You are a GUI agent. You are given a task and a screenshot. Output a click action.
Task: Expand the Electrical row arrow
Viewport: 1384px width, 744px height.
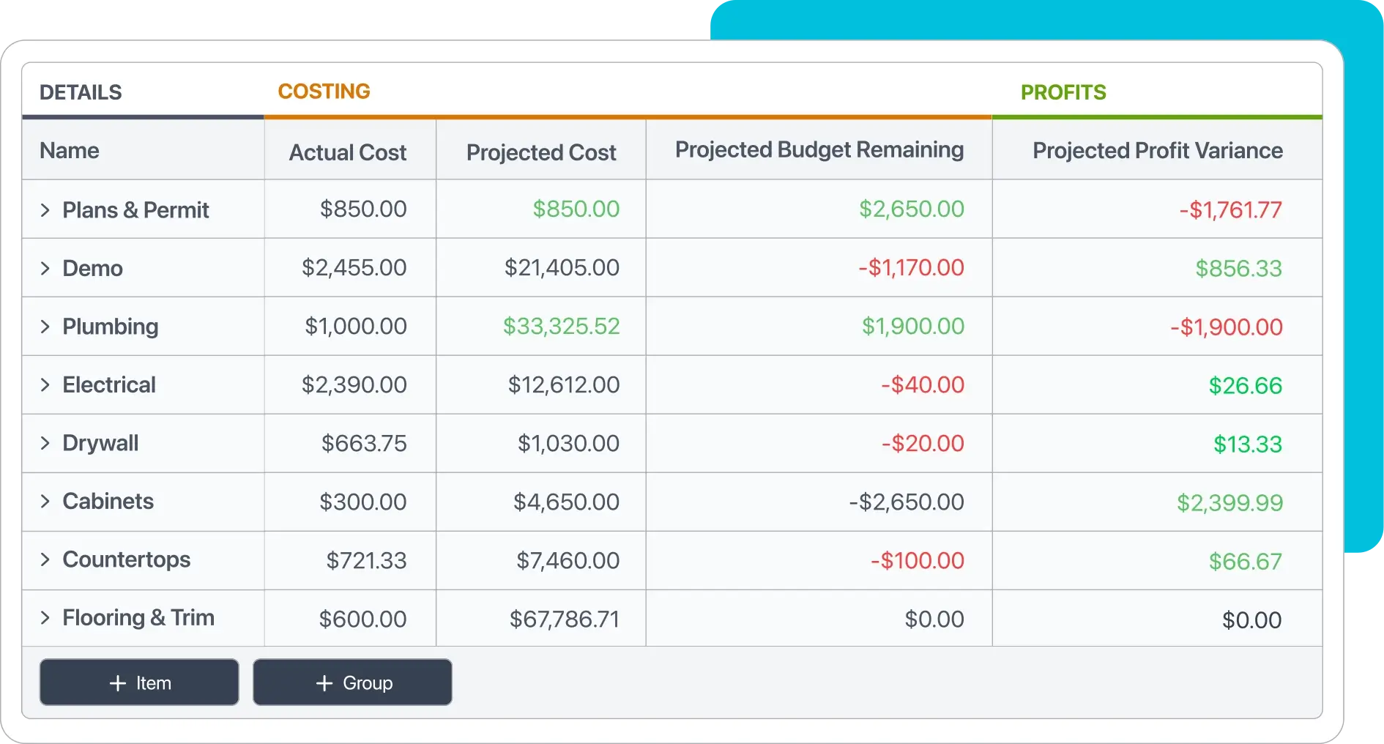(x=45, y=385)
